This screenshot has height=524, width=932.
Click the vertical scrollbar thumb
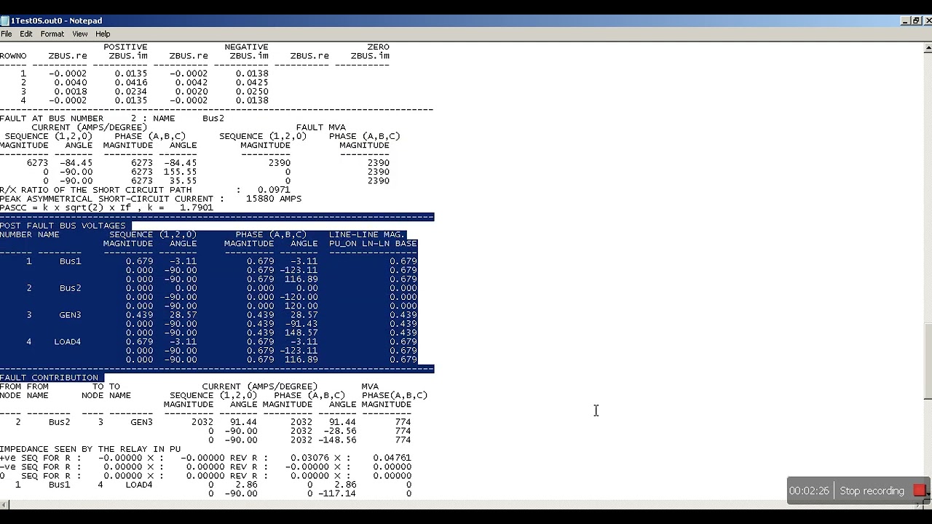(x=928, y=361)
